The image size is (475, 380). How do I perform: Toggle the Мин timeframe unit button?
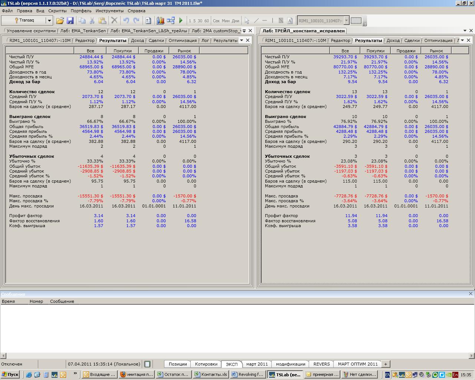[226, 21]
